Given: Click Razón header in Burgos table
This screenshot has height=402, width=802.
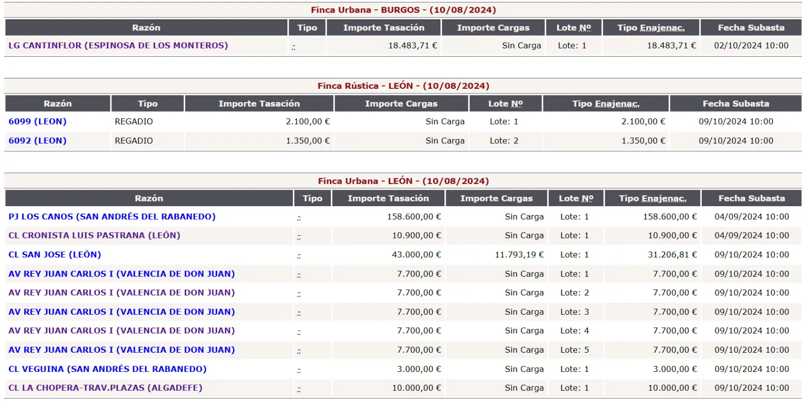Looking at the screenshot, I should tap(146, 28).
